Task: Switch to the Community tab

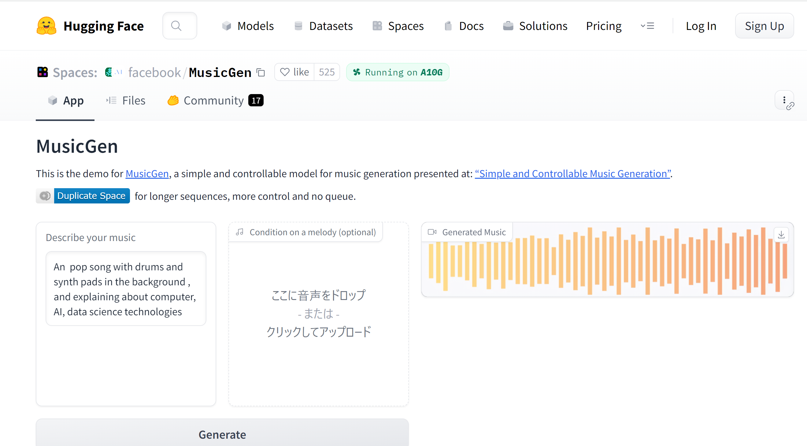Action: (x=215, y=101)
